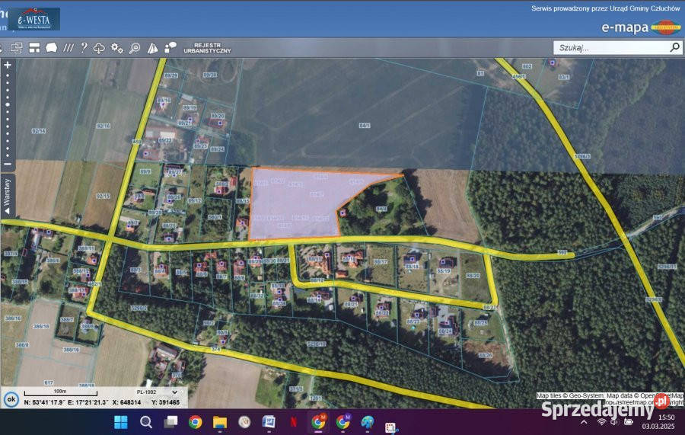Click the minus zoom-out button
Screen dimensions: 685x435
coord(8,164)
